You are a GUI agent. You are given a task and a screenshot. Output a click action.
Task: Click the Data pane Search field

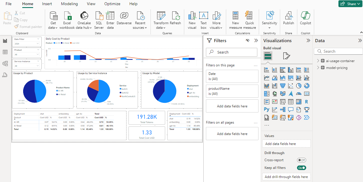click(338, 51)
